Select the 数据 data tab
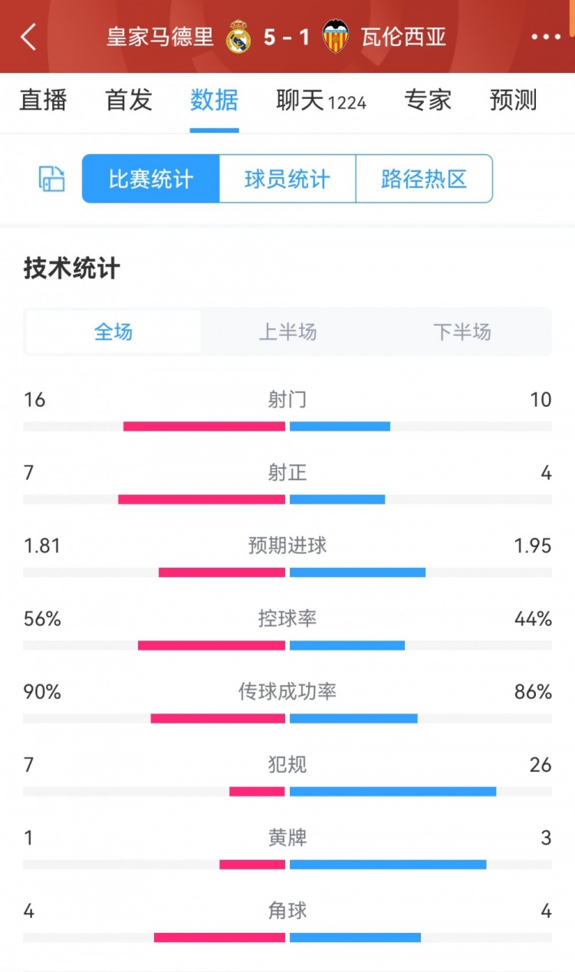This screenshot has width=575, height=972. 213,100
